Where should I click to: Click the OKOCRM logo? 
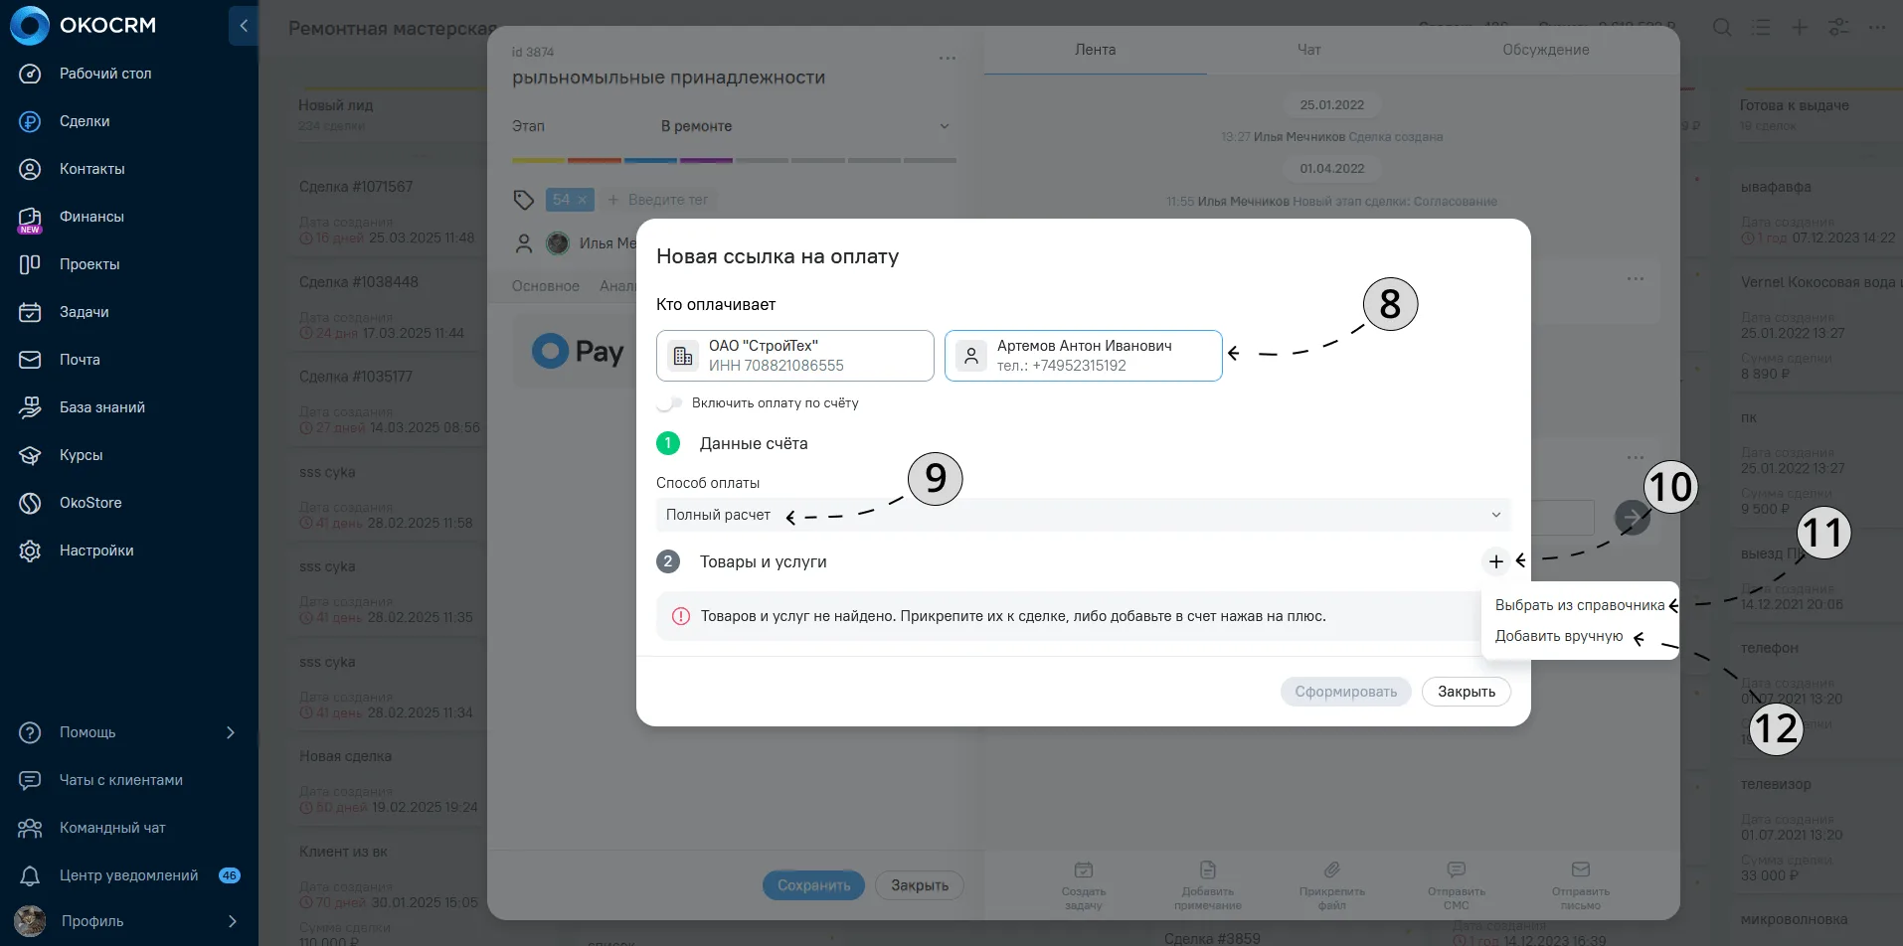pyautogui.click(x=84, y=26)
